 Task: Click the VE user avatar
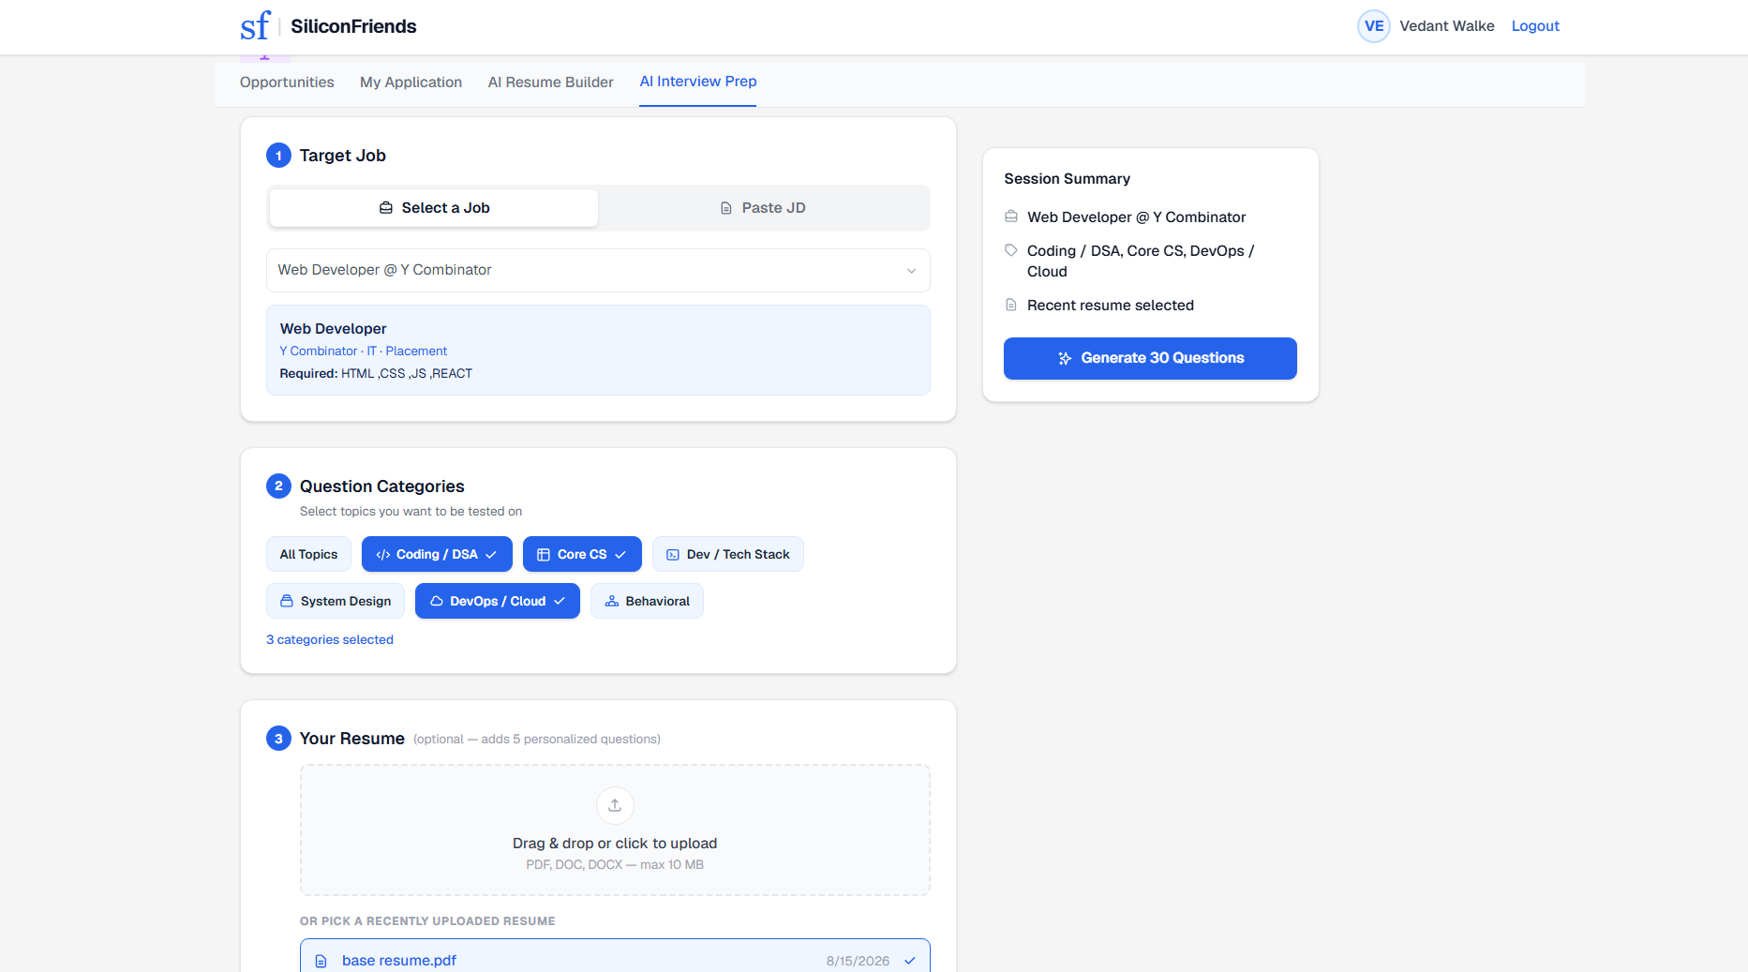[1373, 26]
